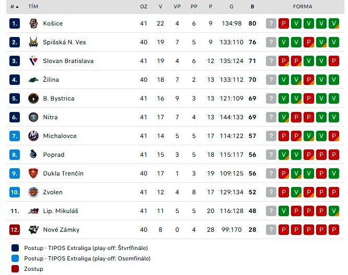This screenshot has height=275, width=348.
Task: Click the B. Bystrica team name
Action: tap(59, 98)
